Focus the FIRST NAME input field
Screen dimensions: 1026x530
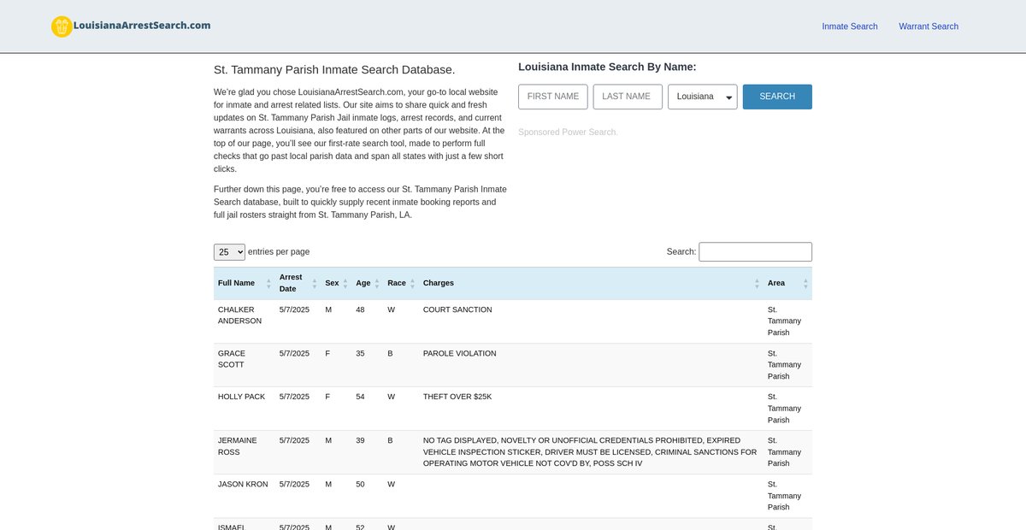[x=552, y=97]
